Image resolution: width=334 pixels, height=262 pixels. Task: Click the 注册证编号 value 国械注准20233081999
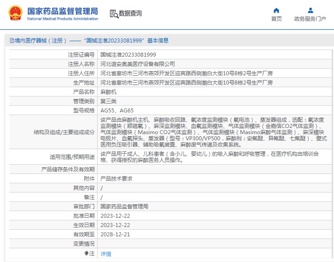pyautogui.click(x=128, y=55)
